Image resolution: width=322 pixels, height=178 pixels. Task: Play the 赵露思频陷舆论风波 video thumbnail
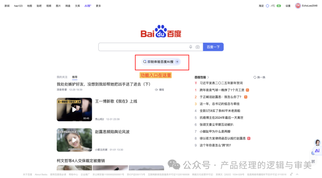pos(74,140)
